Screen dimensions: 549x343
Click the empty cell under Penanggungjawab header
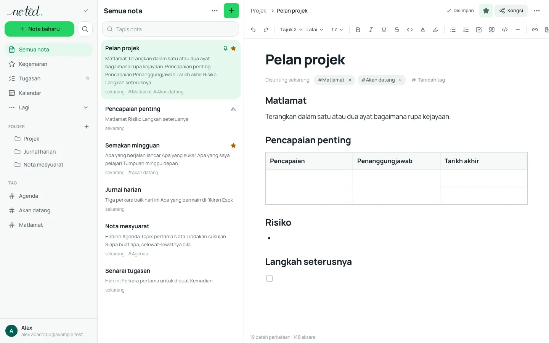(396, 178)
